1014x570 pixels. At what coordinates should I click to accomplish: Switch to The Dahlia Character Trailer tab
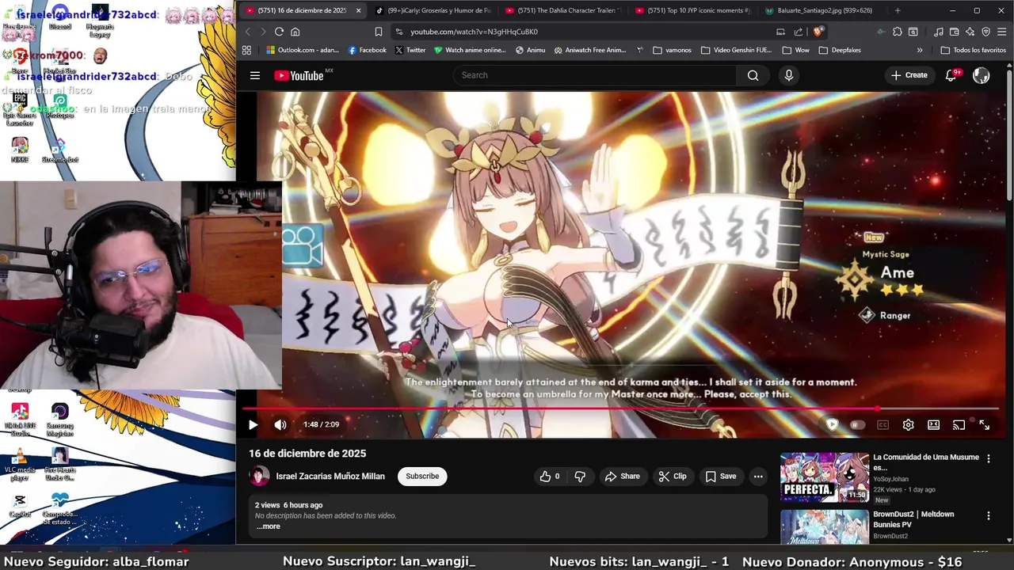[x=562, y=10]
